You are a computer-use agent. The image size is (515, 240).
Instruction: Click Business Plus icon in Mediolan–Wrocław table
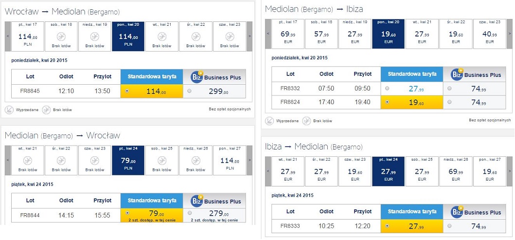[196, 201]
